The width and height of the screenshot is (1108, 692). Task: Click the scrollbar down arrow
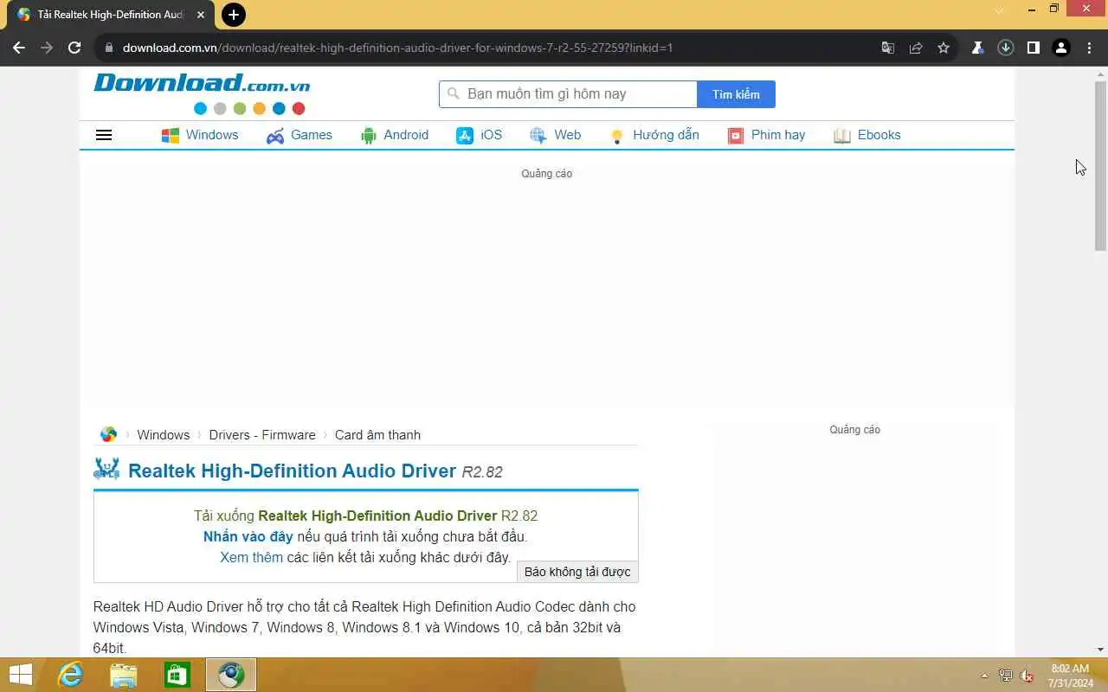[x=1101, y=650]
